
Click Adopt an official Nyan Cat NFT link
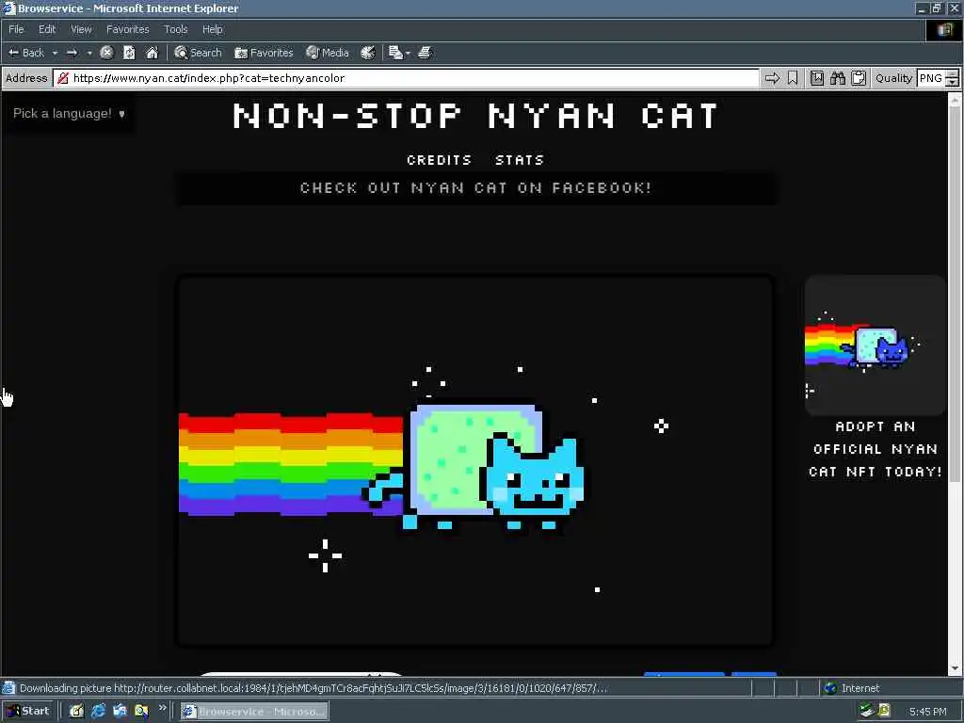click(x=876, y=449)
